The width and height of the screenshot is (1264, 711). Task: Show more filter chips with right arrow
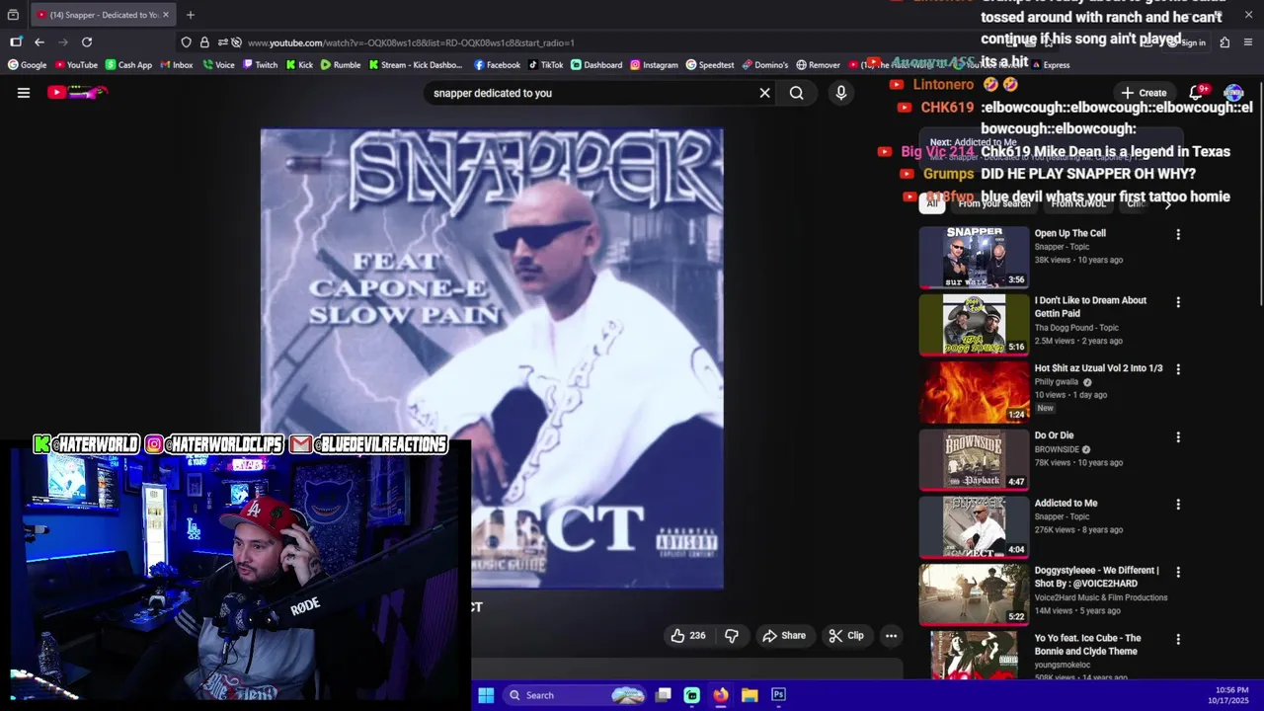point(1167,203)
